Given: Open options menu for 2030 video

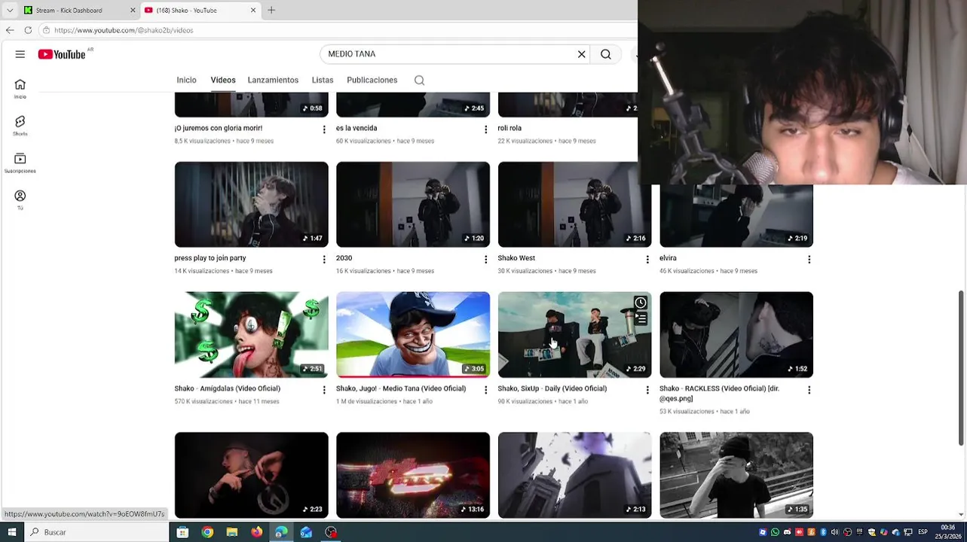Looking at the screenshot, I should (485, 260).
